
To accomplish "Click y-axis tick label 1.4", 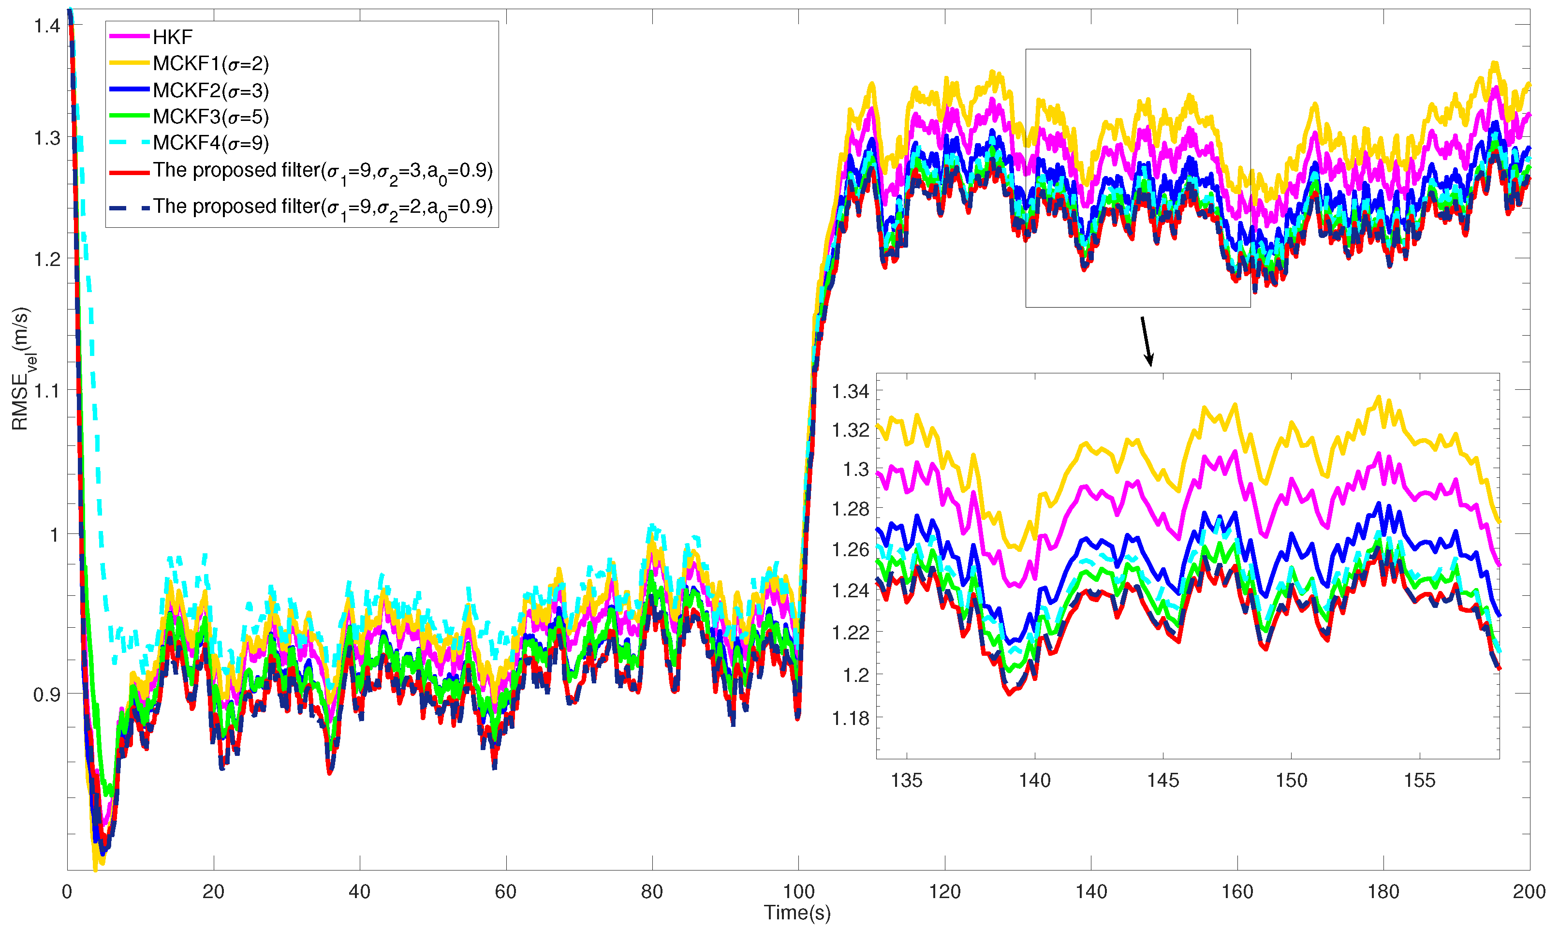I will 46,26.
